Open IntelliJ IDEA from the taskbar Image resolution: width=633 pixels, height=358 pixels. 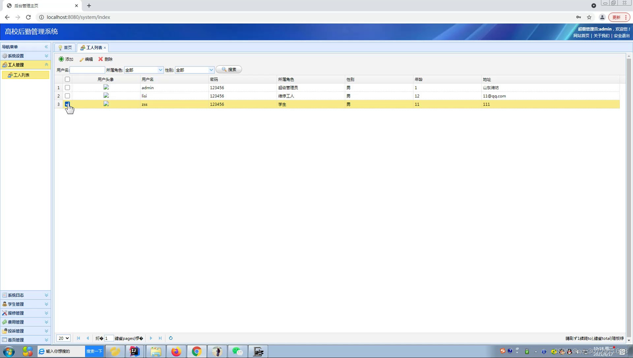134,351
